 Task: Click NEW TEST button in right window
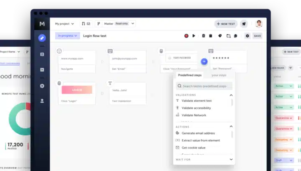tap(291, 52)
